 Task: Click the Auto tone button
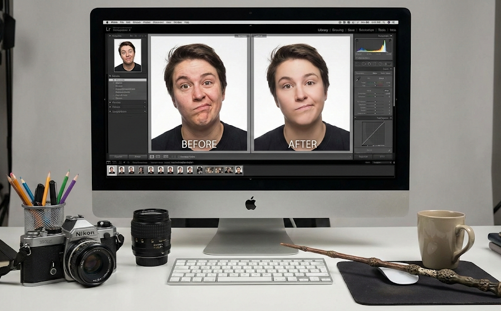pos(387,91)
